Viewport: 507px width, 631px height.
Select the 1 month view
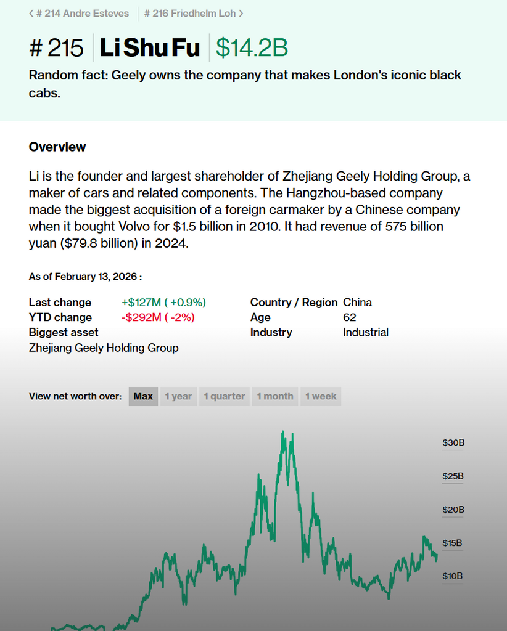coord(275,396)
